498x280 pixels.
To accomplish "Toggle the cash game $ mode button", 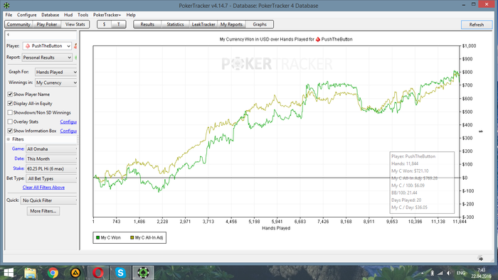I will [x=104, y=24].
